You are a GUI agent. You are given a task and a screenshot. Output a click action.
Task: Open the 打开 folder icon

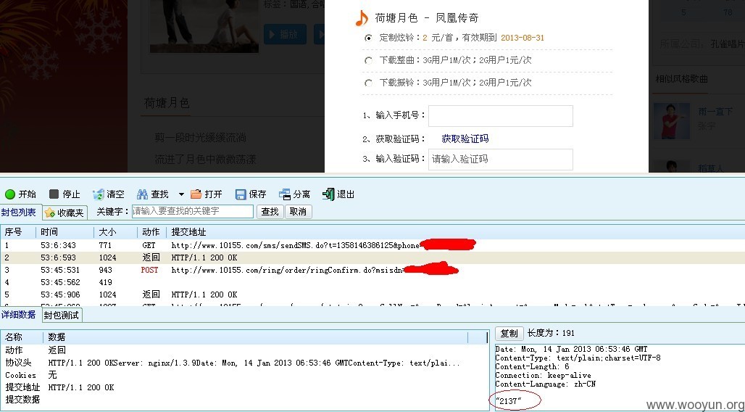coord(196,194)
